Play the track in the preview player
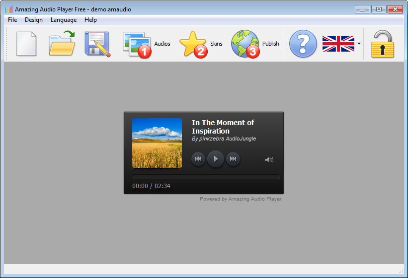Viewport: 408px width, 278px height. click(216, 159)
